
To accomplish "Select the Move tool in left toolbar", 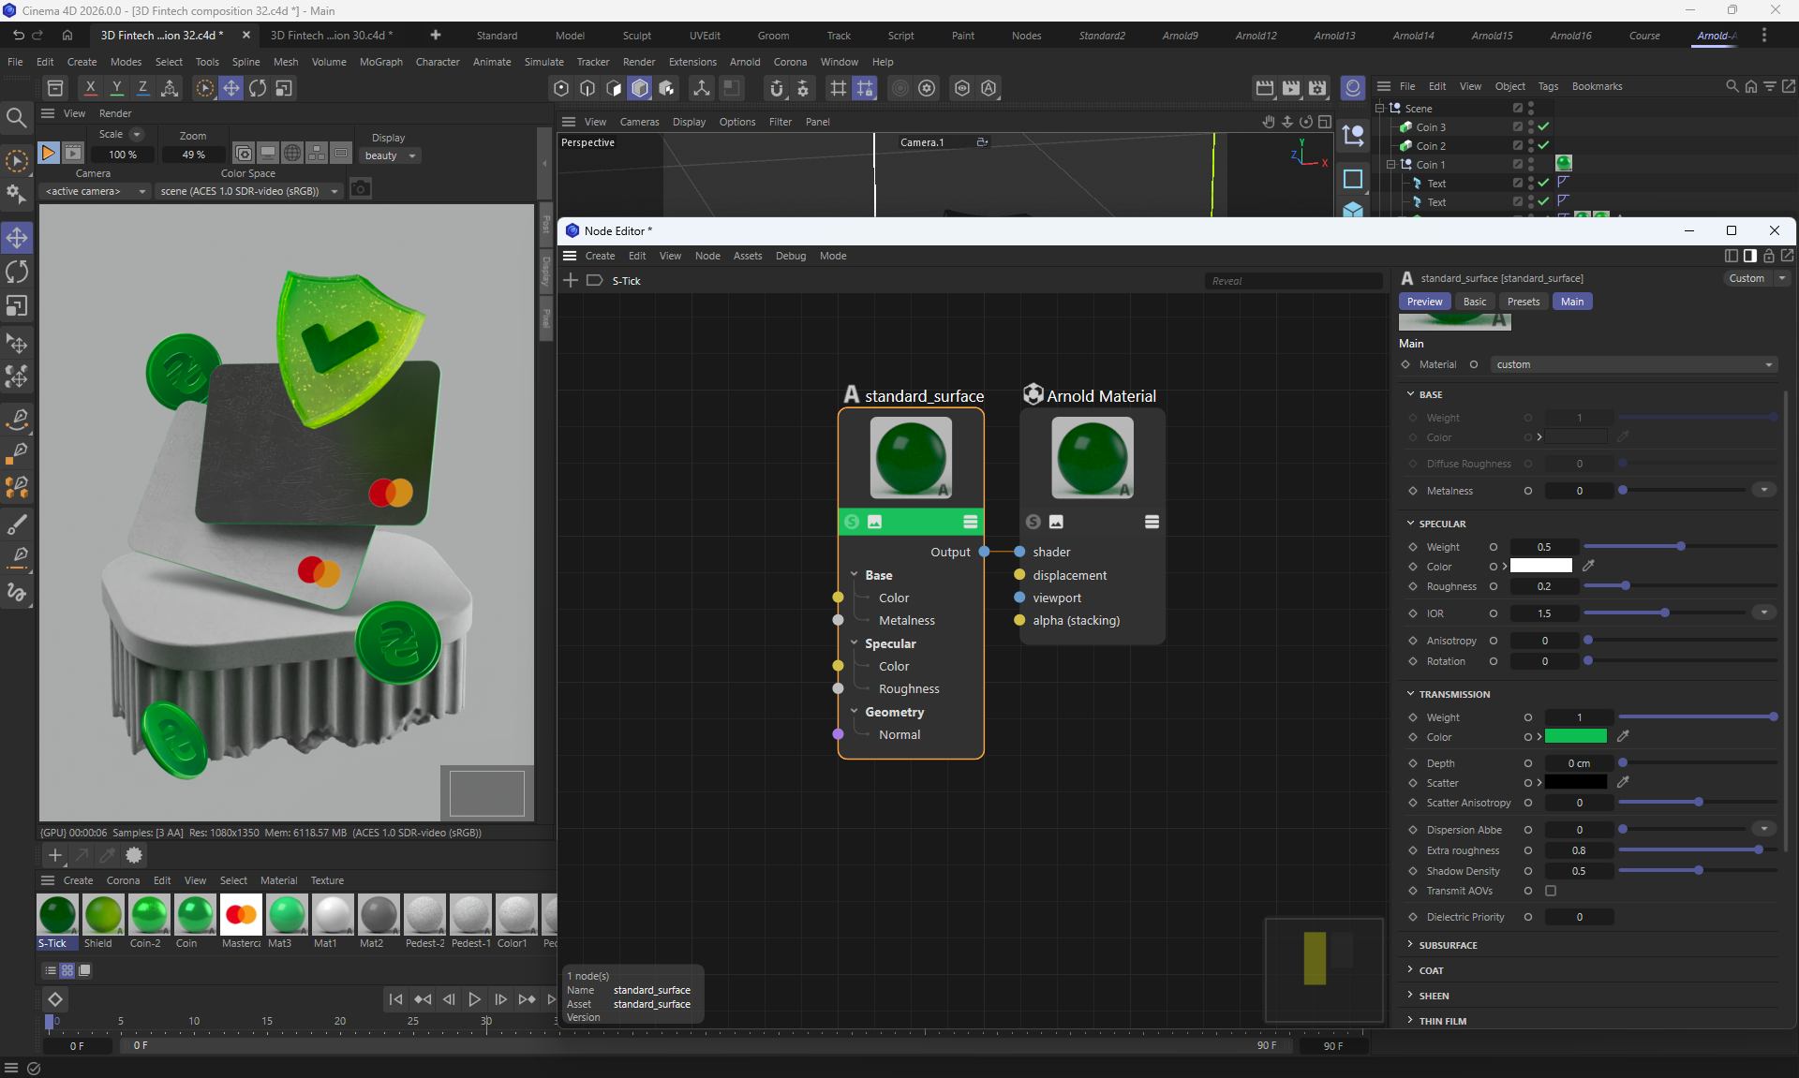I will pos(17,238).
